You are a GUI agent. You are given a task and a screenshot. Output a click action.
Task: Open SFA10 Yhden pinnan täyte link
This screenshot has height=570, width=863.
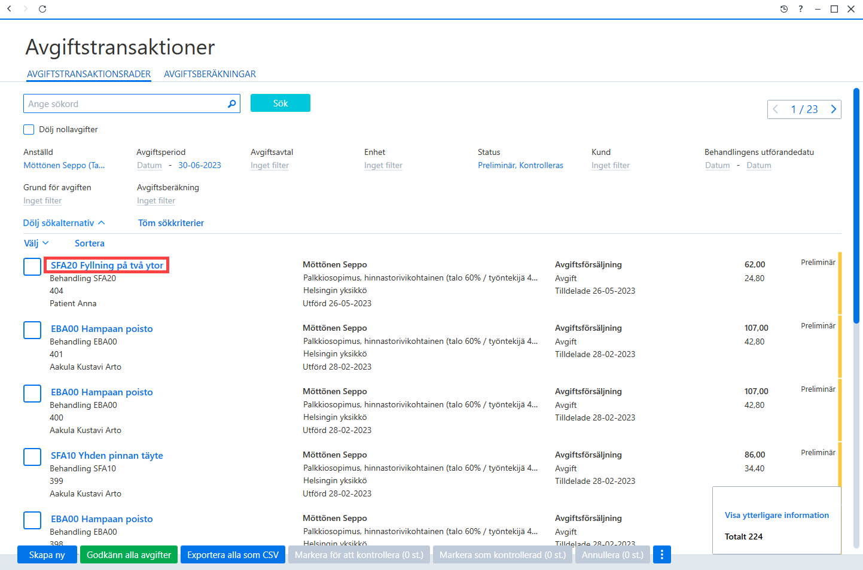(x=107, y=455)
